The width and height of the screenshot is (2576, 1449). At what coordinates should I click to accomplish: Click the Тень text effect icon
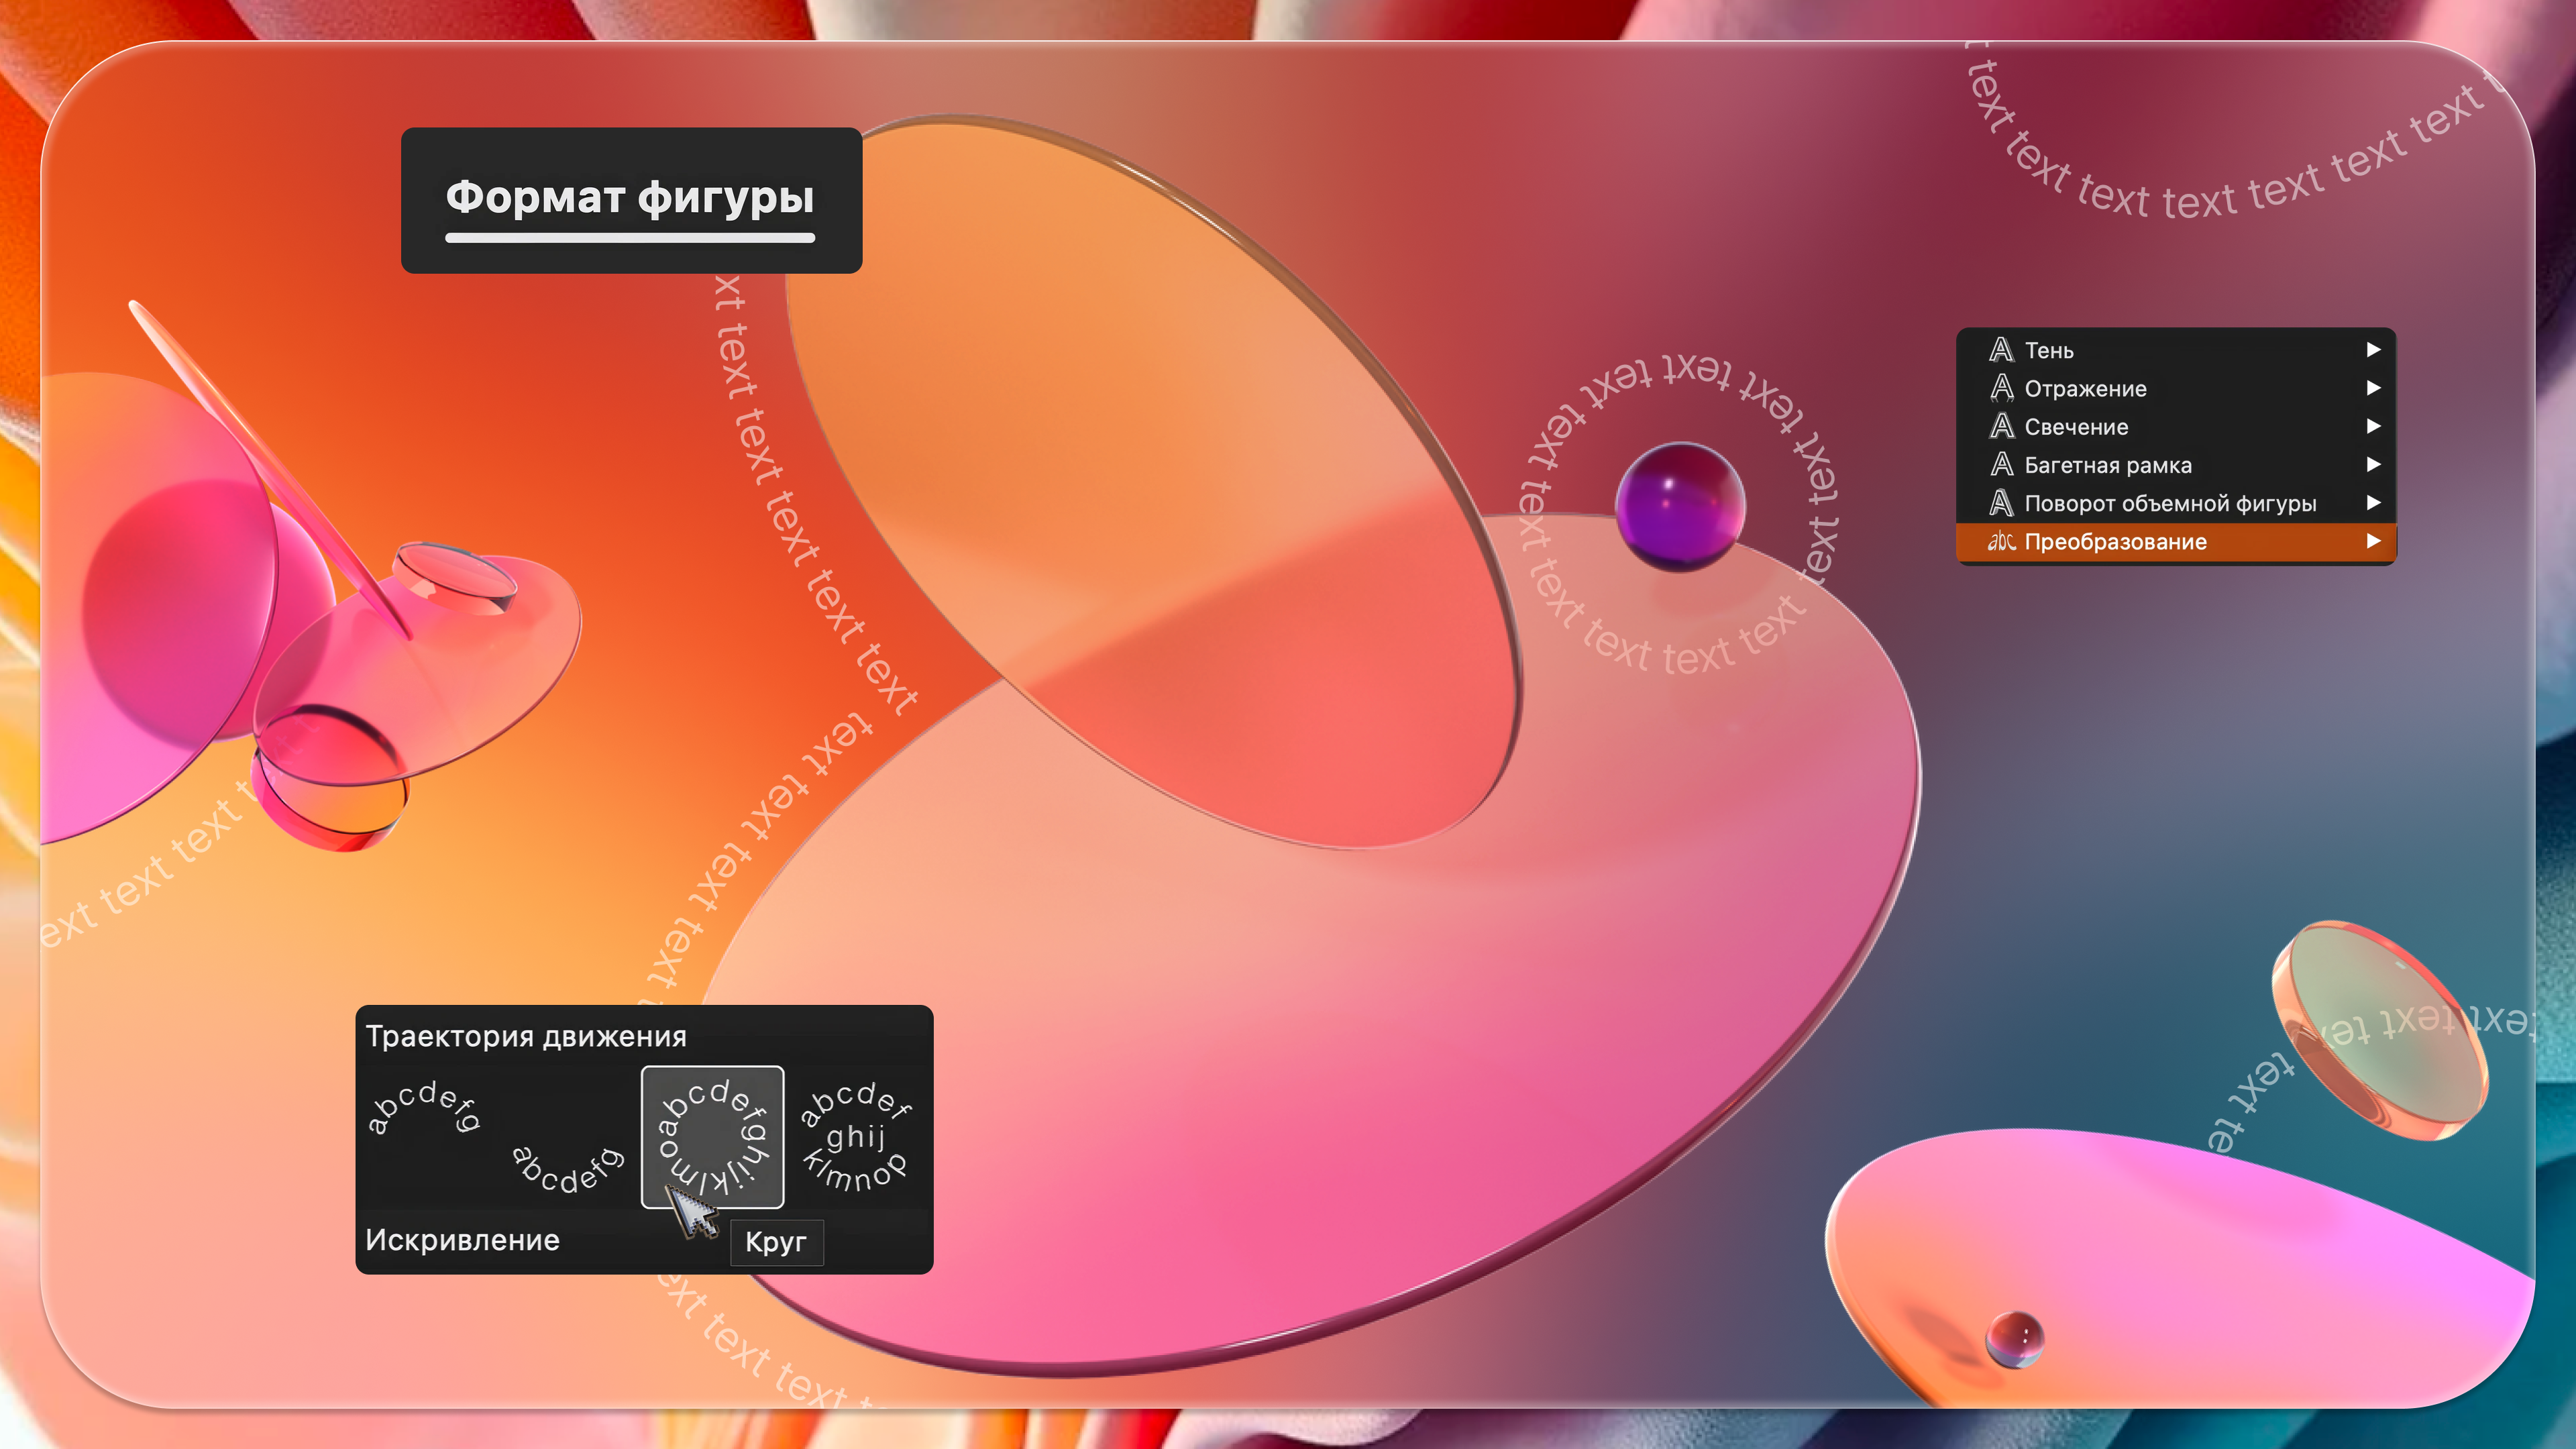[x=2001, y=350]
